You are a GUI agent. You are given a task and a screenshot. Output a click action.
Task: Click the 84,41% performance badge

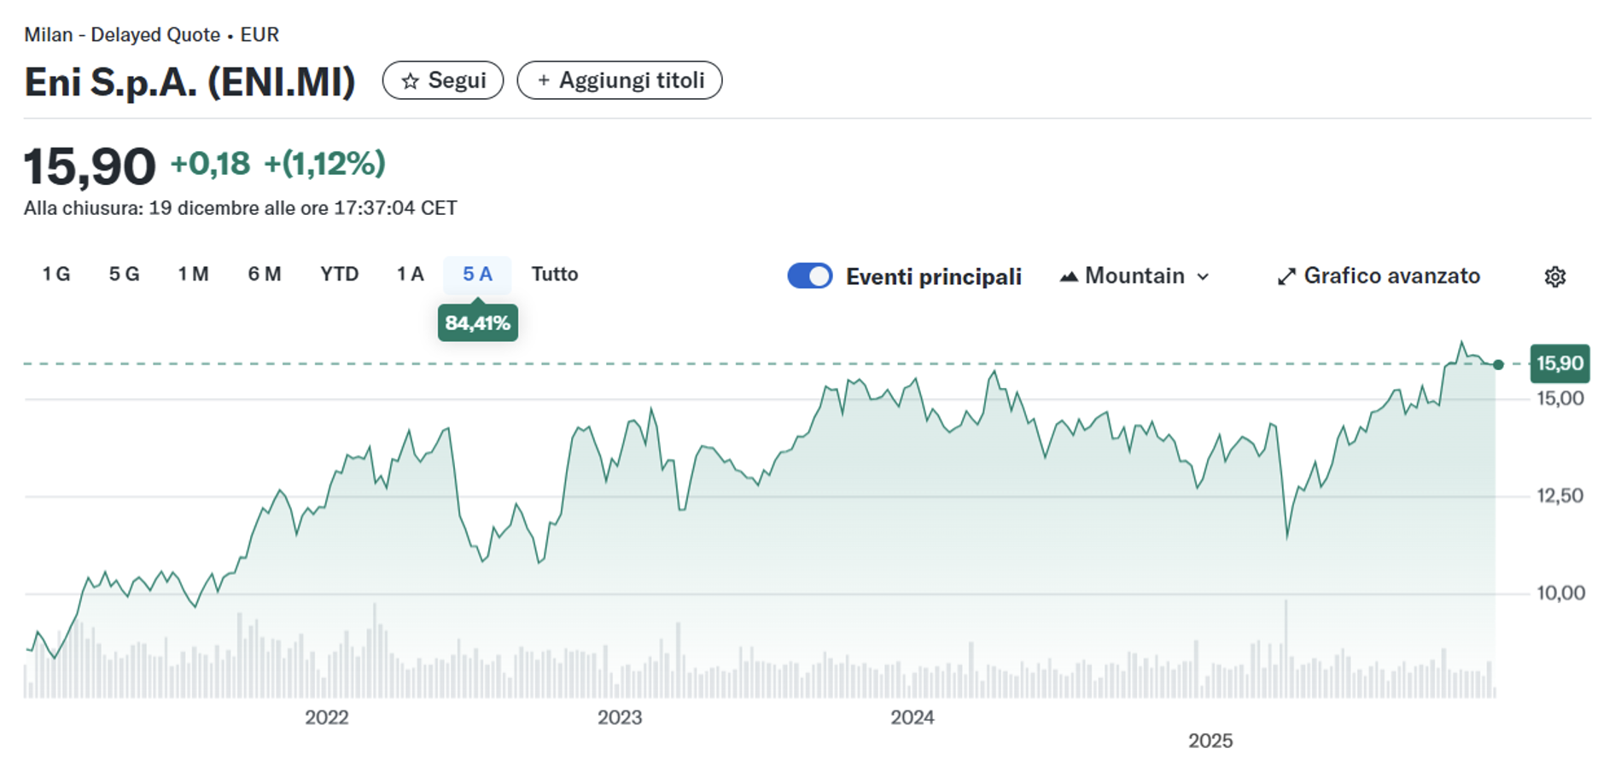point(477,323)
